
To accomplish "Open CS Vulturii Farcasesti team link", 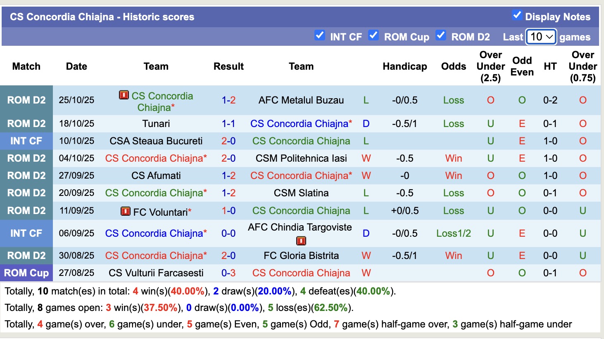I will 156,273.
